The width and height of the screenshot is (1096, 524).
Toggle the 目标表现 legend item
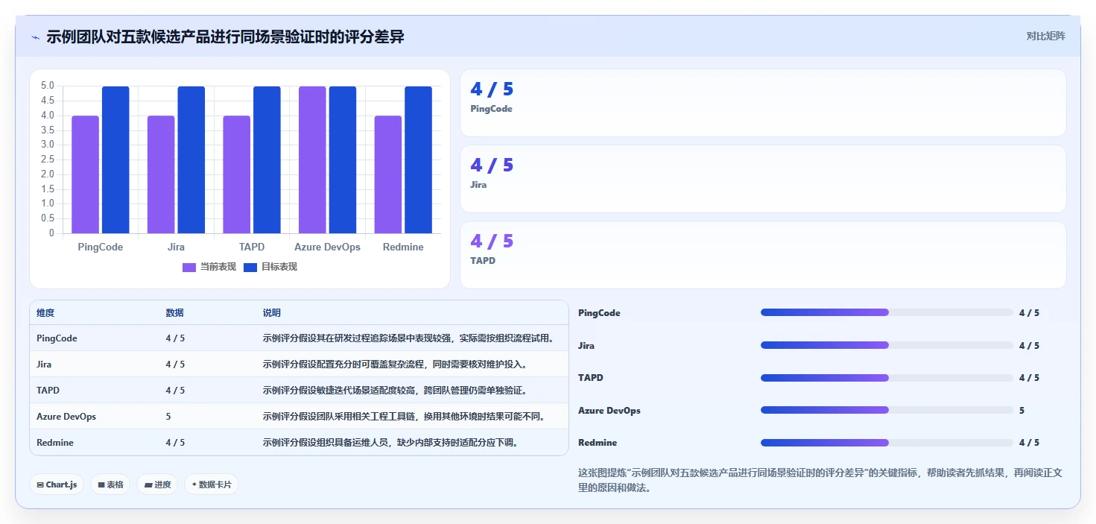pos(270,267)
